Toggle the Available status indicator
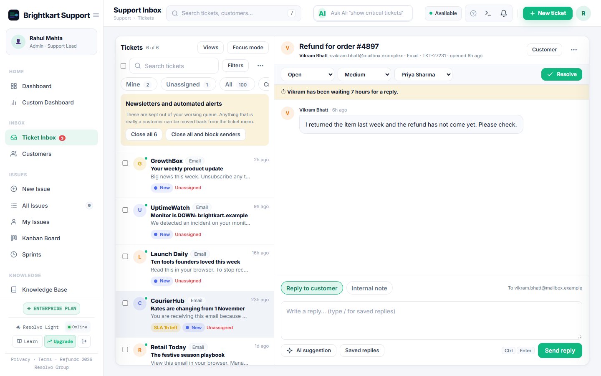 tap(443, 13)
